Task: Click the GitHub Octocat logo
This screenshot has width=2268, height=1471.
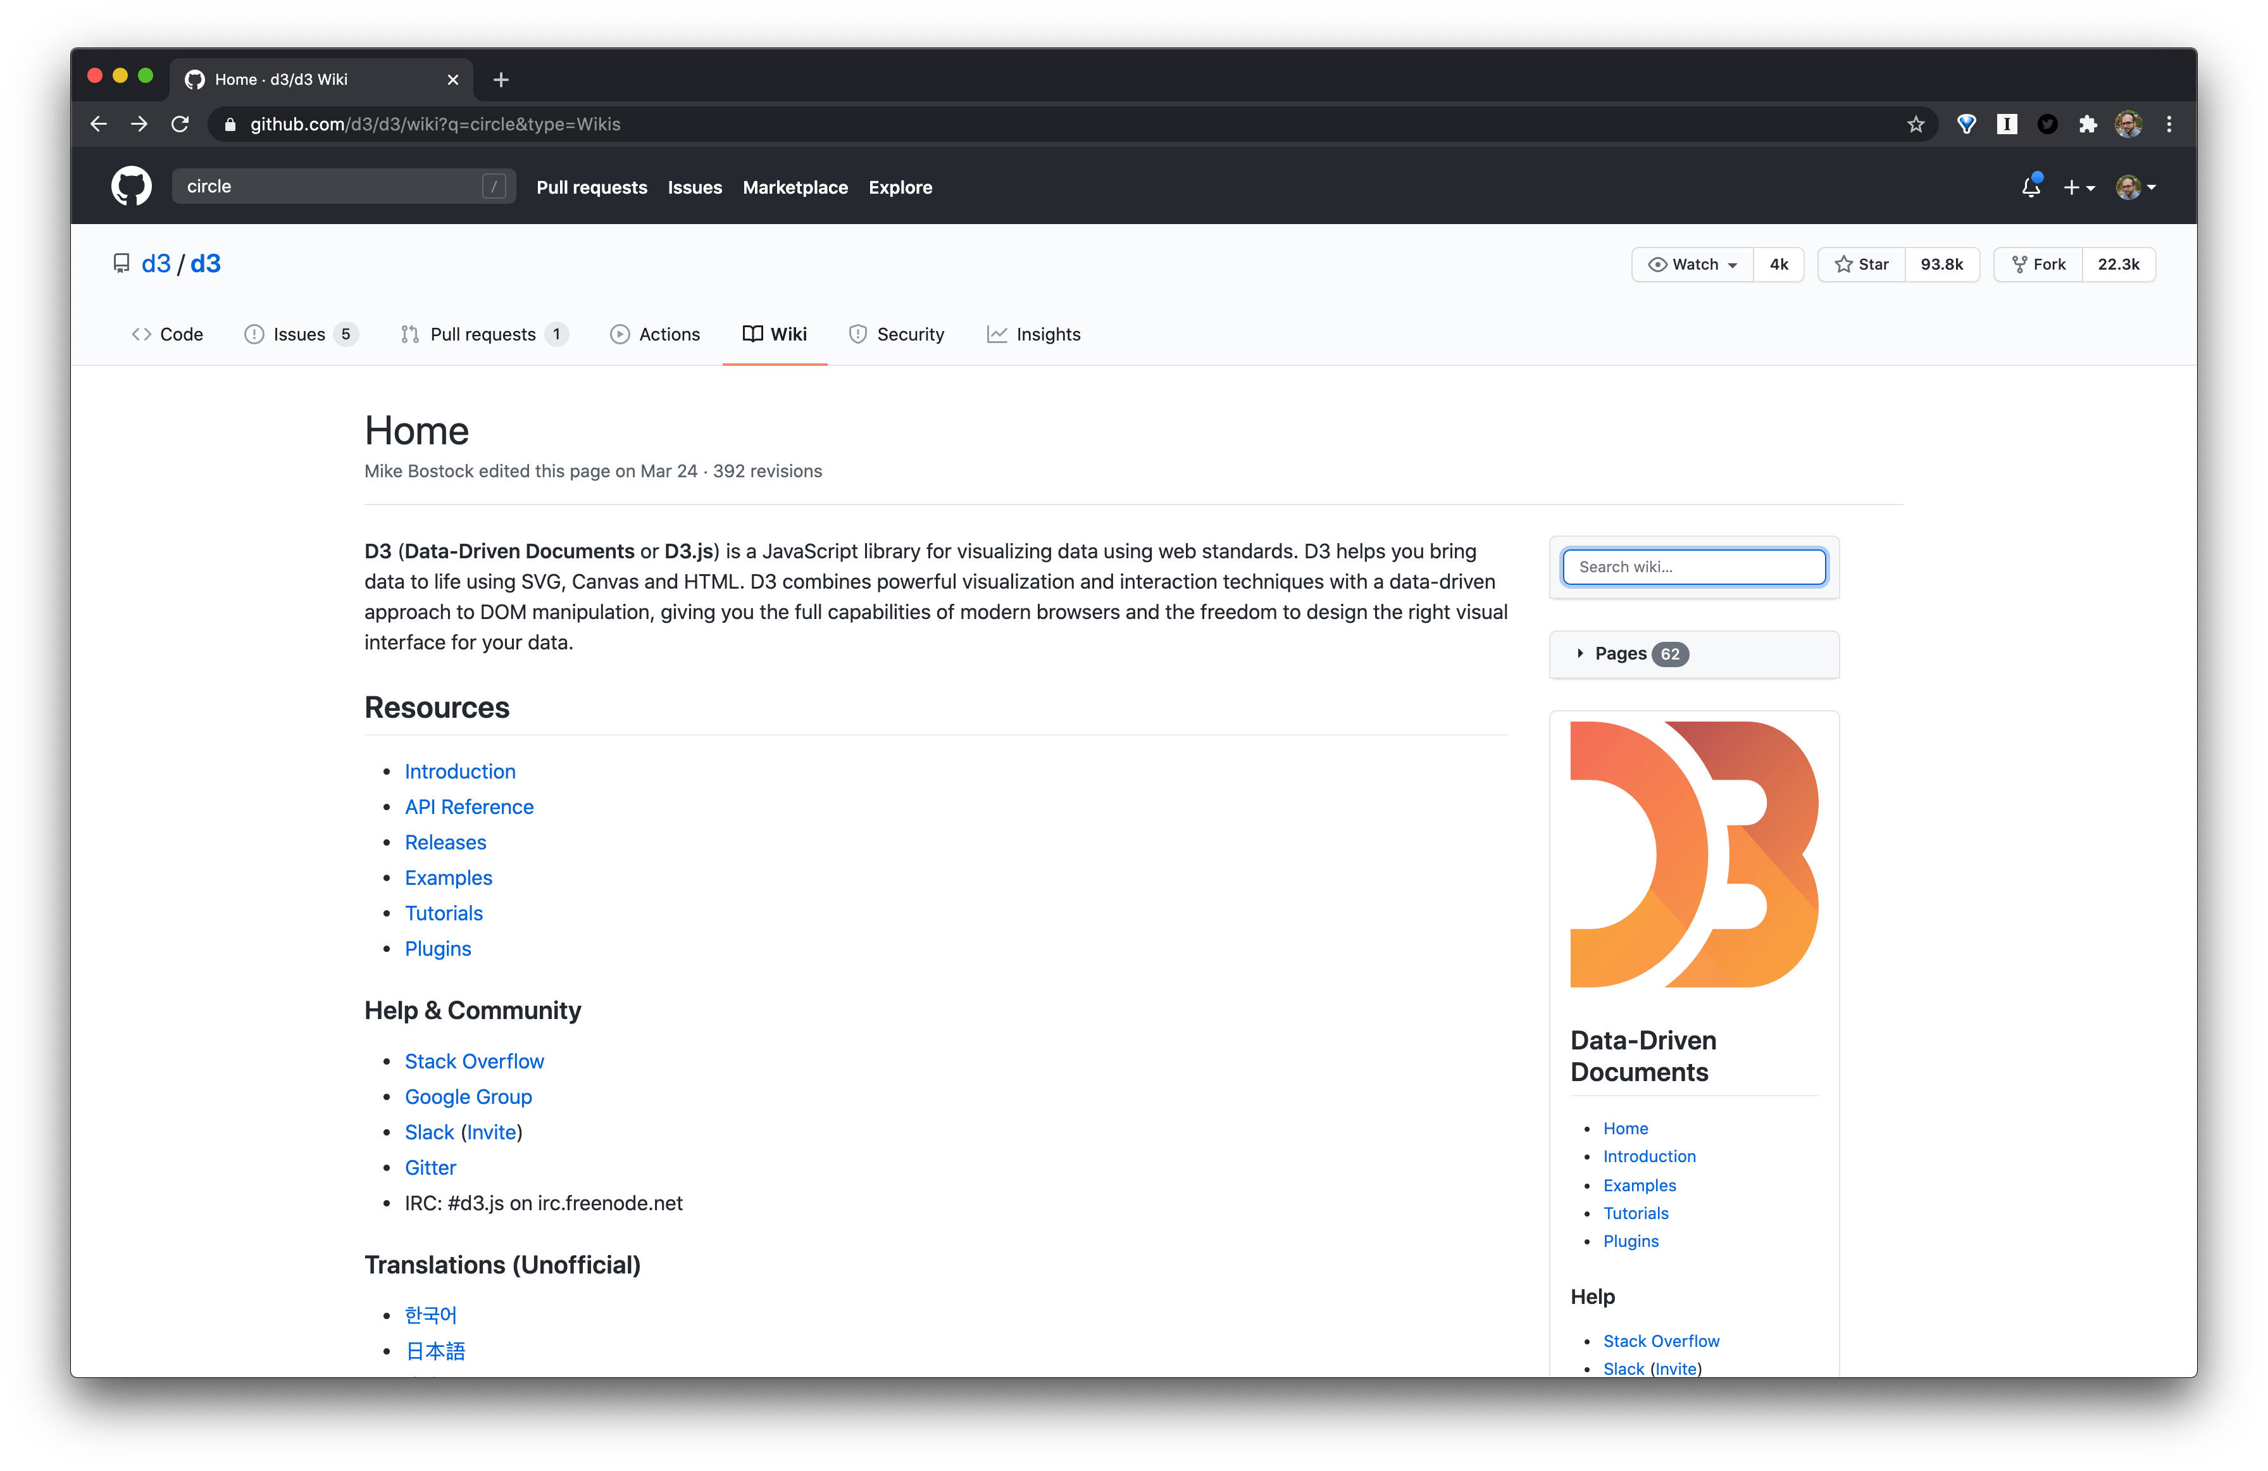Action: tap(132, 187)
